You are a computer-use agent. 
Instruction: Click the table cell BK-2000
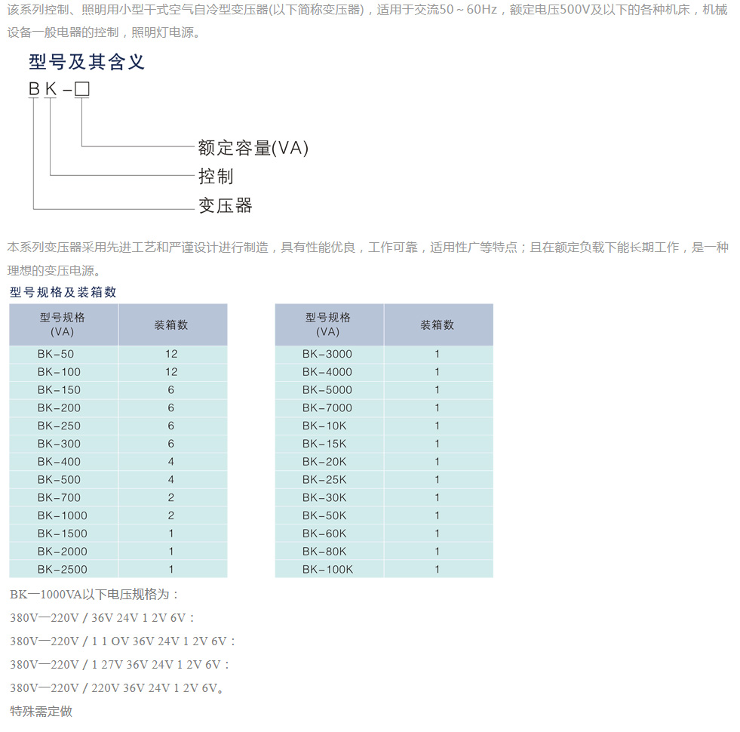tap(63, 551)
